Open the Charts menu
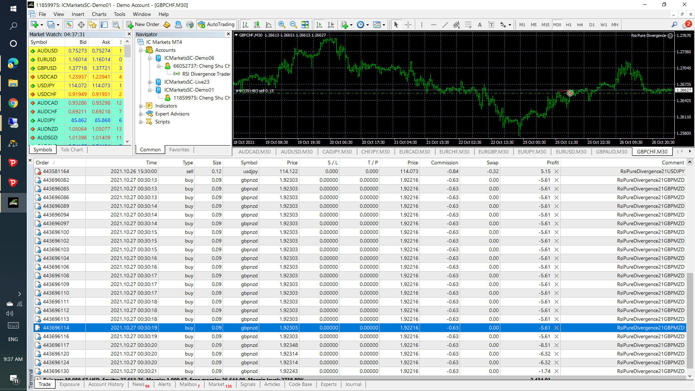This screenshot has width=695, height=391. pos(99,14)
